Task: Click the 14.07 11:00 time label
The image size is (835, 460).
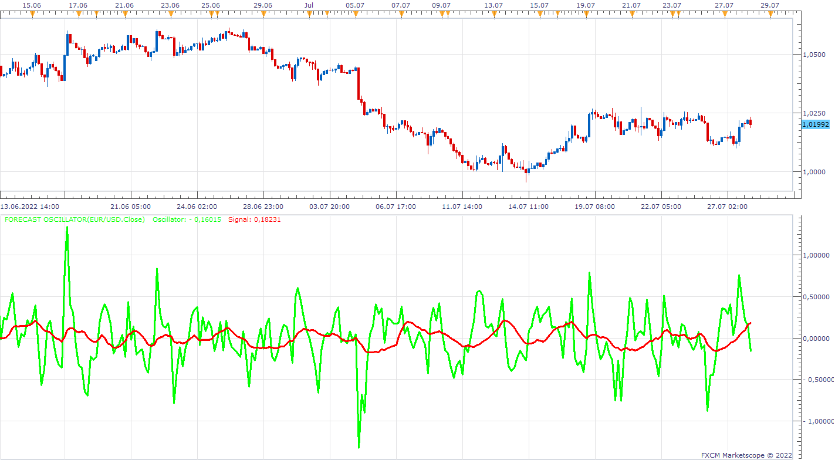Action: 528,207
